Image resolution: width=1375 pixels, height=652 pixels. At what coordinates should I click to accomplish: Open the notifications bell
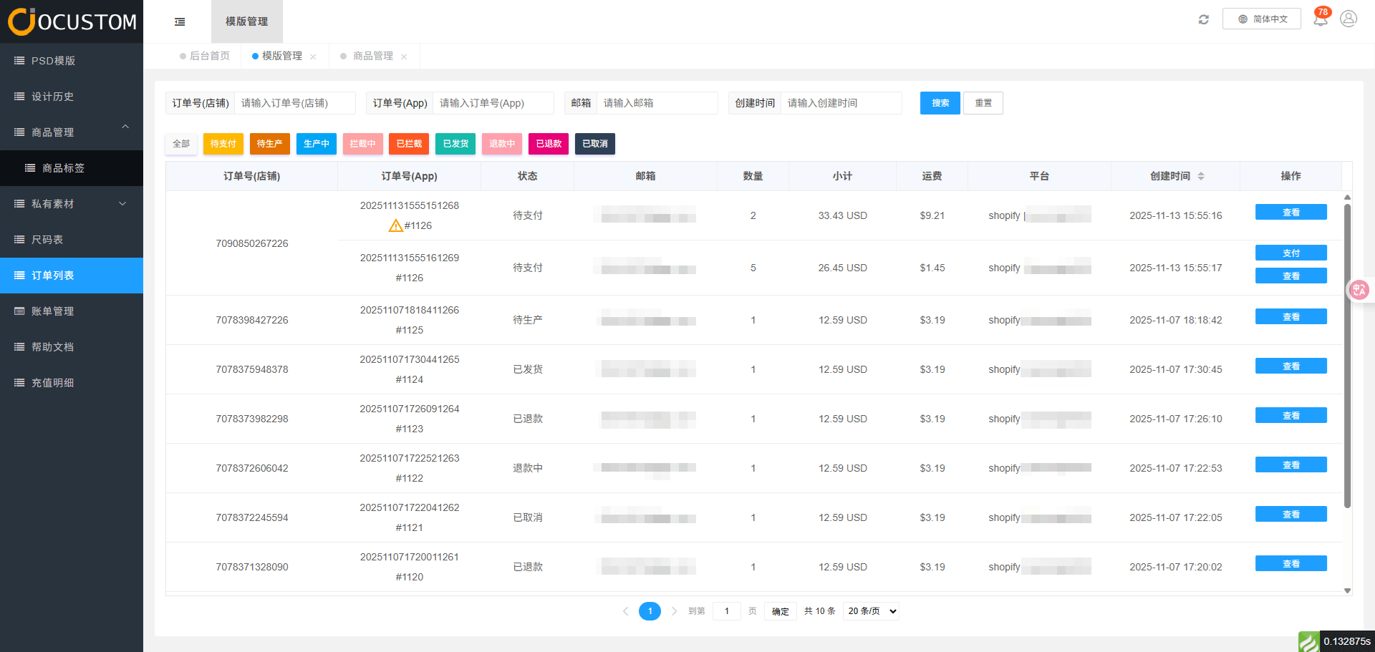[1320, 19]
